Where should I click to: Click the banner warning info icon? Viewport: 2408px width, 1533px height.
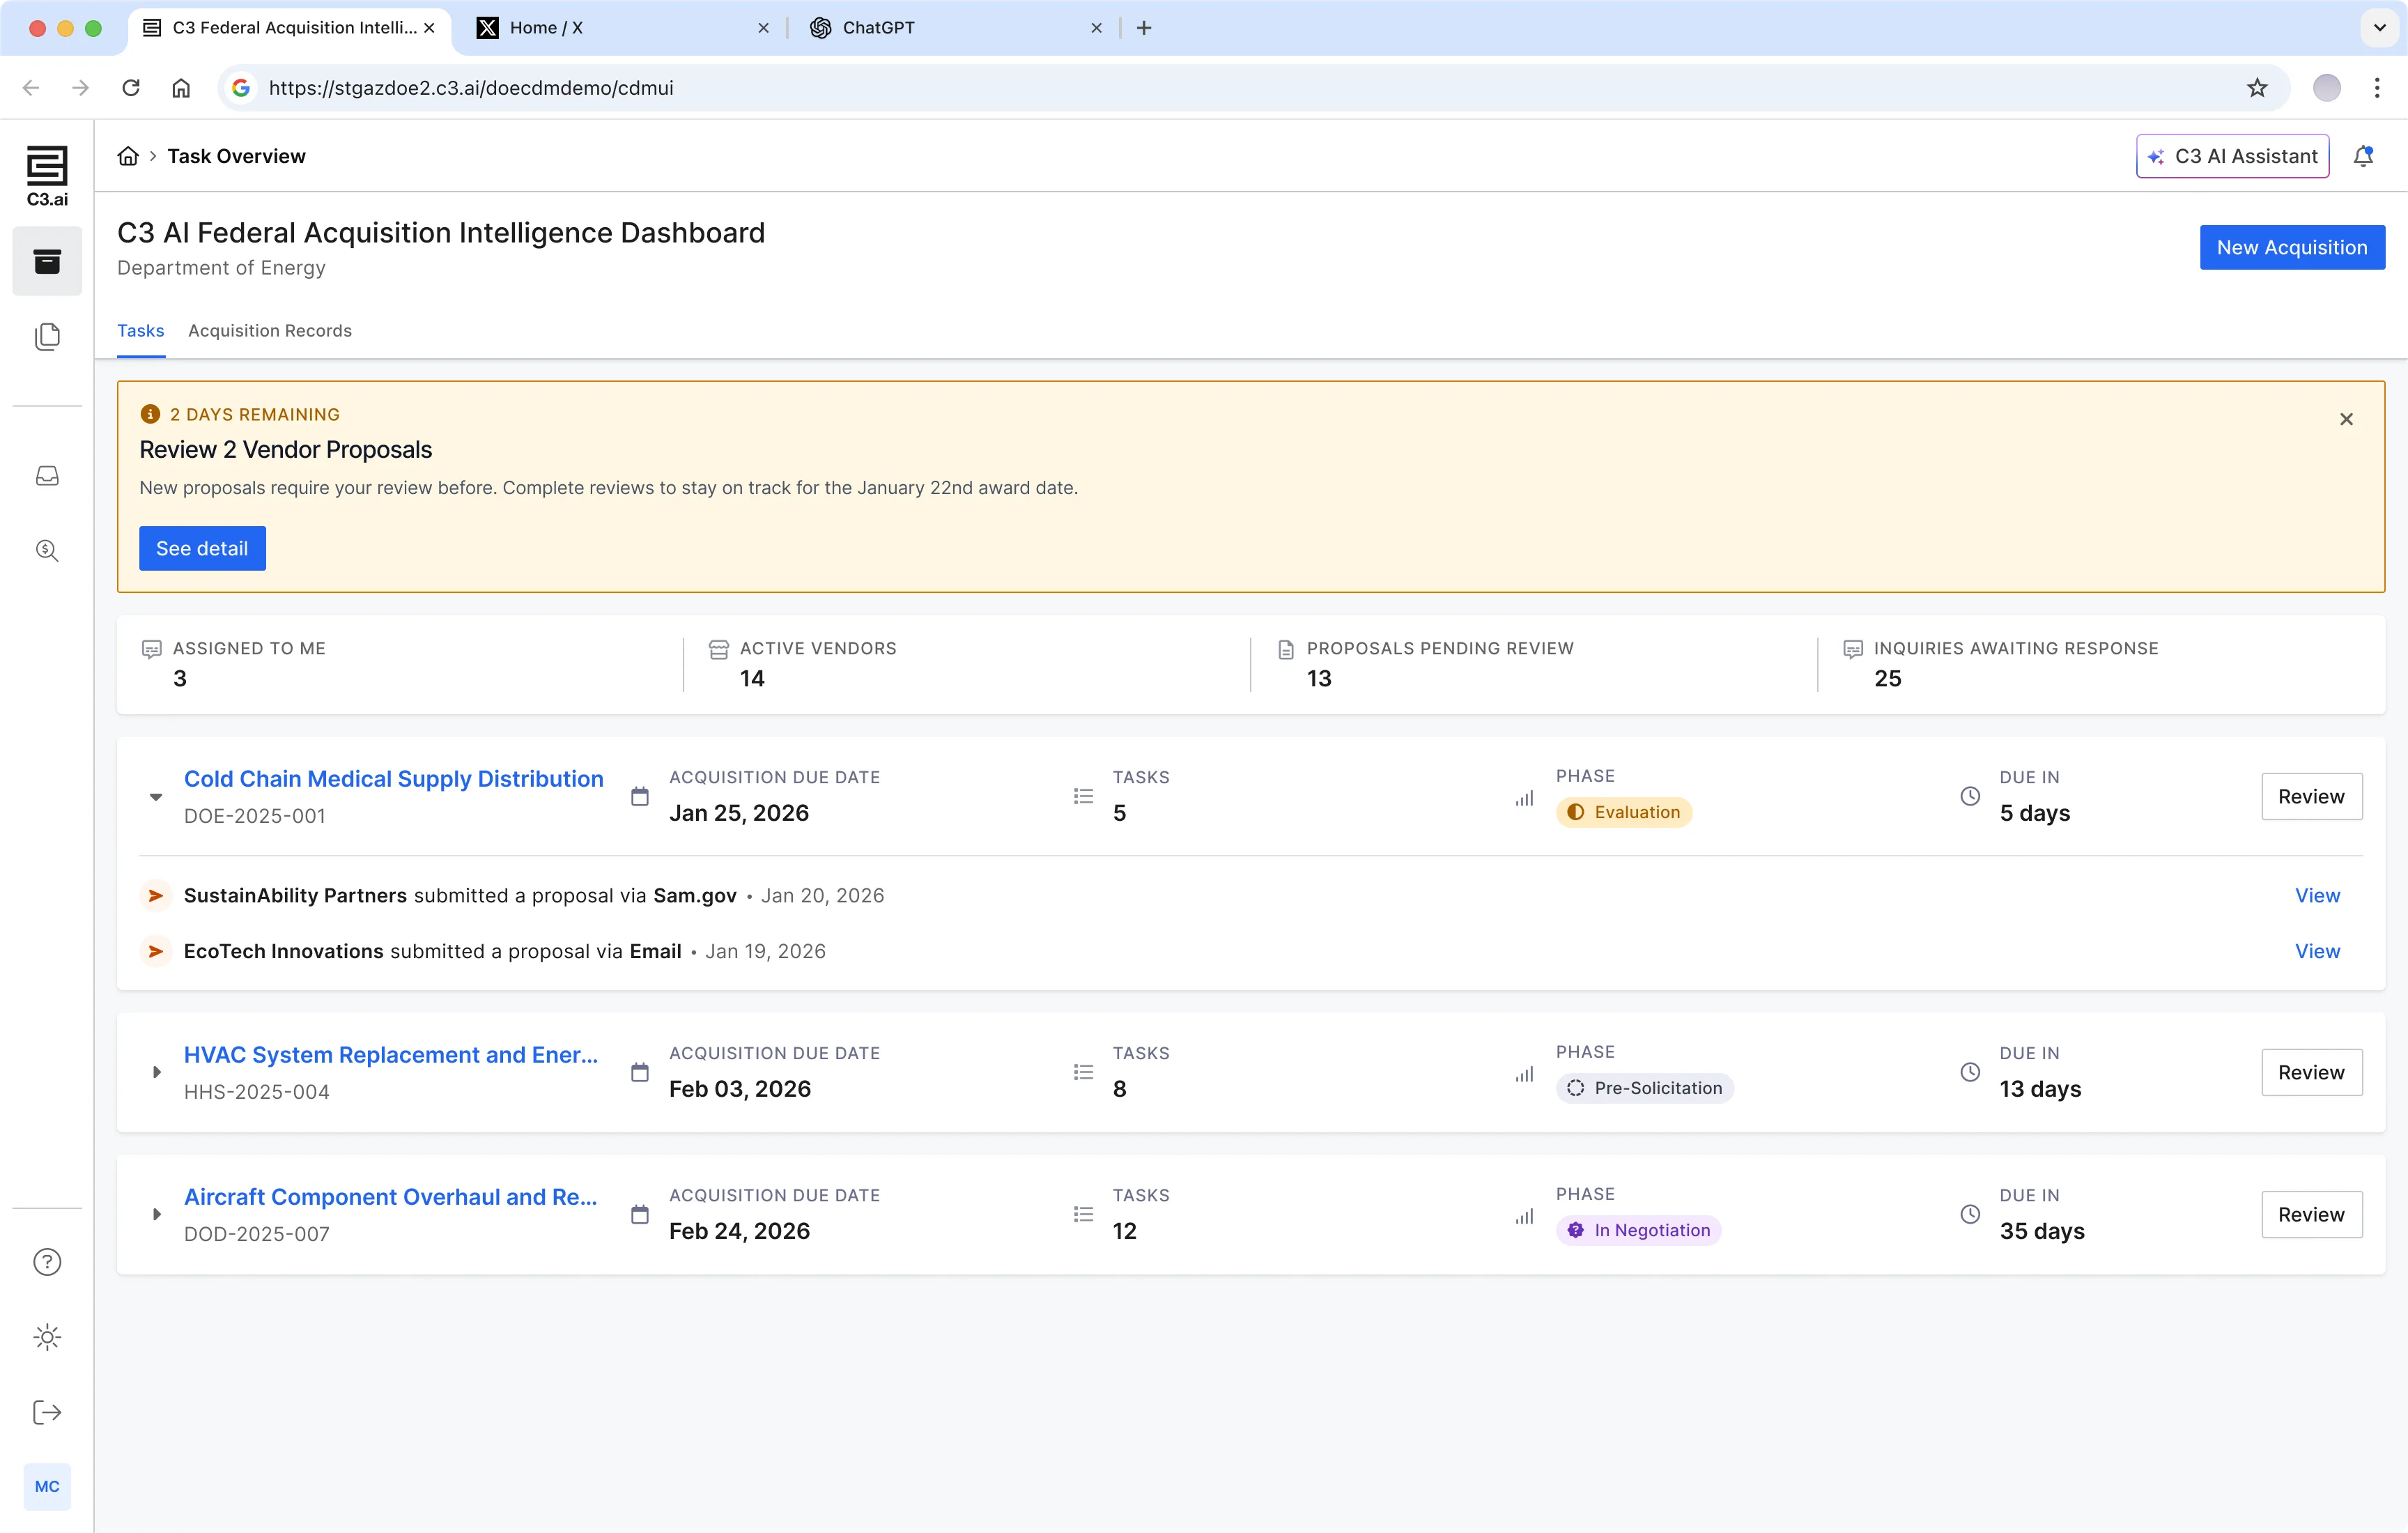coord(150,414)
